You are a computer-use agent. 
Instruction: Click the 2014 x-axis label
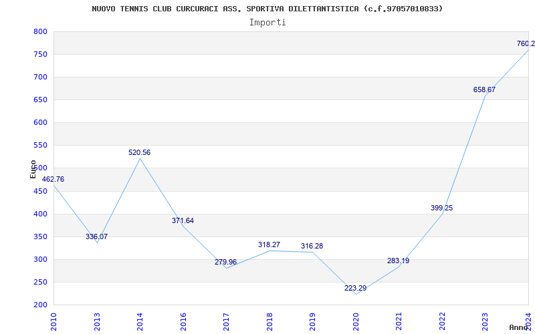(140, 321)
